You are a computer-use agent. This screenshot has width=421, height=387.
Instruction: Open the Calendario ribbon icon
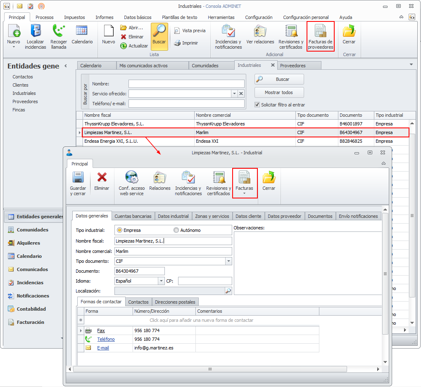point(82,34)
